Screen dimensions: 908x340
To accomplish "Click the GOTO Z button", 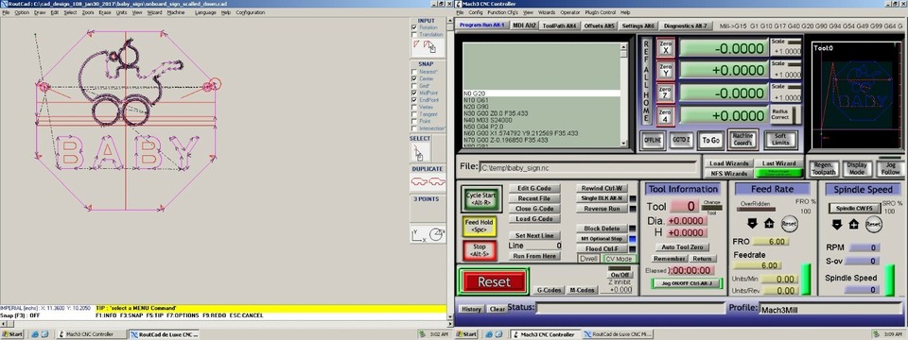I will [681, 140].
